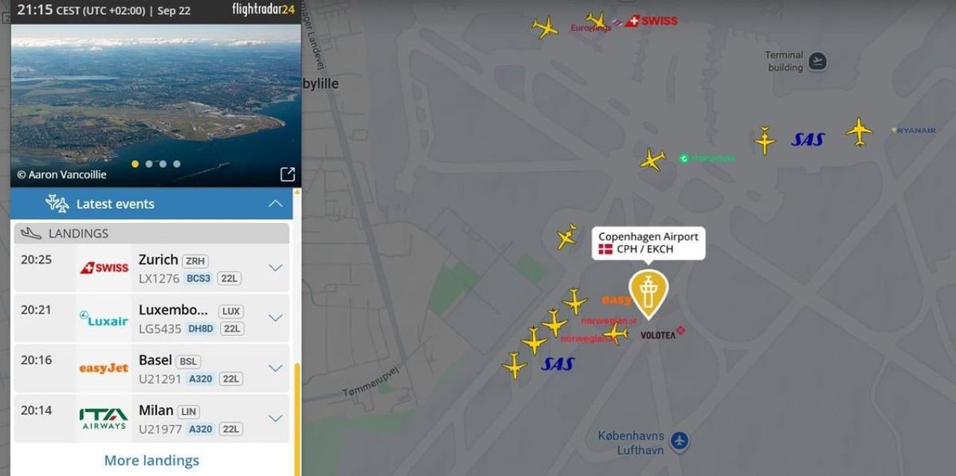Select the Ryanair aircraft icon

[x=859, y=131]
